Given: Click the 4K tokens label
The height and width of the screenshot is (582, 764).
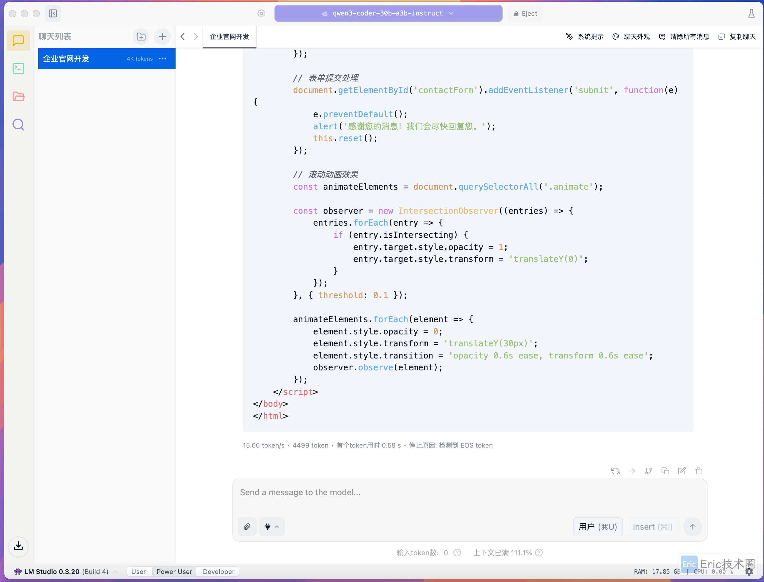Looking at the screenshot, I should 140,59.
